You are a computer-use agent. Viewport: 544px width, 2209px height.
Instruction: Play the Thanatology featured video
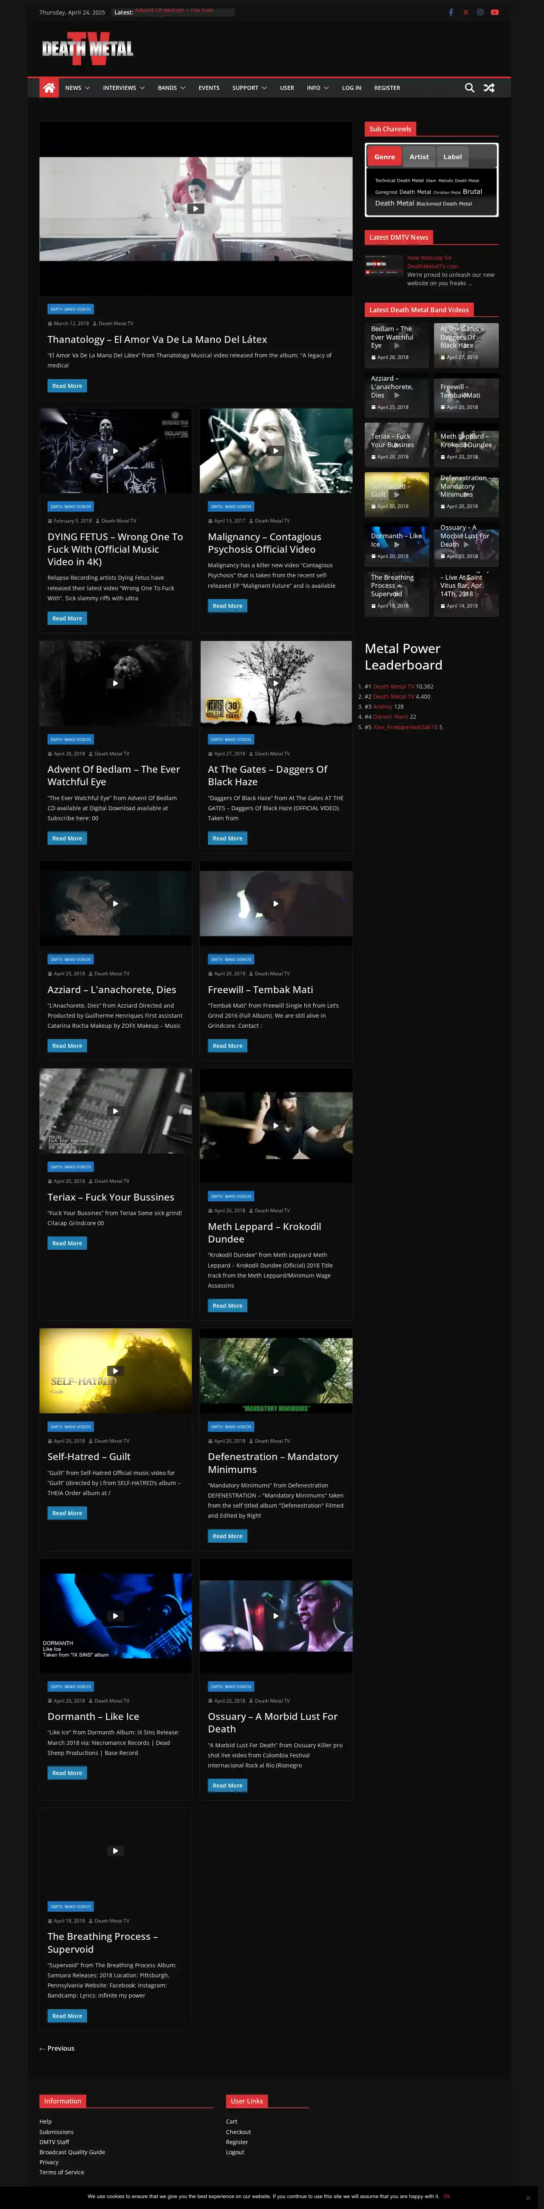point(195,208)
